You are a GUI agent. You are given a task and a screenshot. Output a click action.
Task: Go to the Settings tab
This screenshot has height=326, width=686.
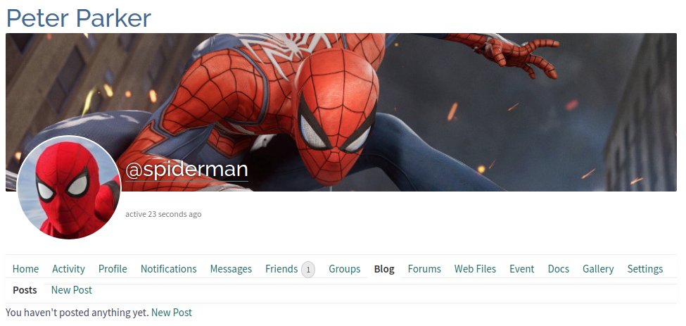[644, 269]
